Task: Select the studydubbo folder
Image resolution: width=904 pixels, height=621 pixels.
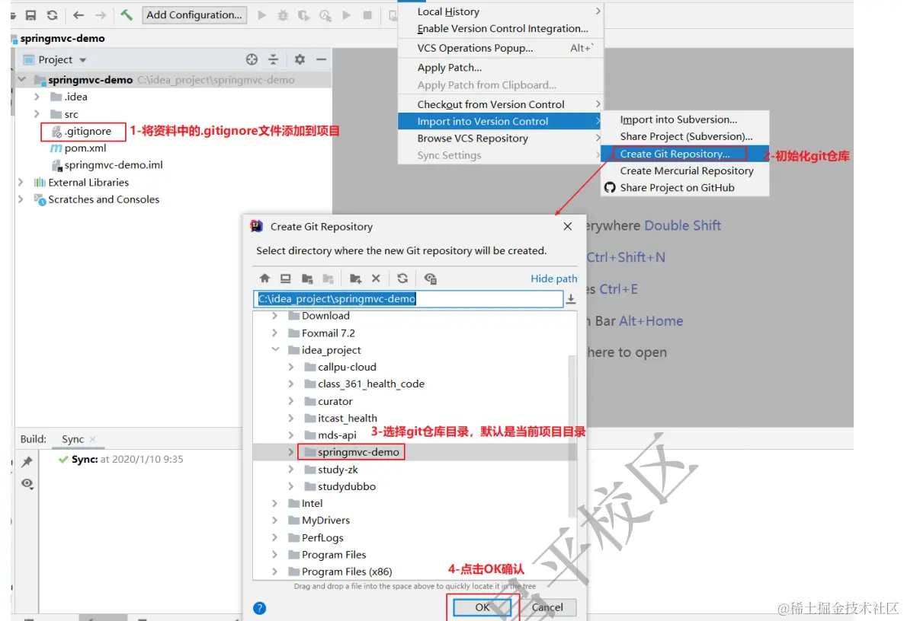Action: (x=347, y=487)
